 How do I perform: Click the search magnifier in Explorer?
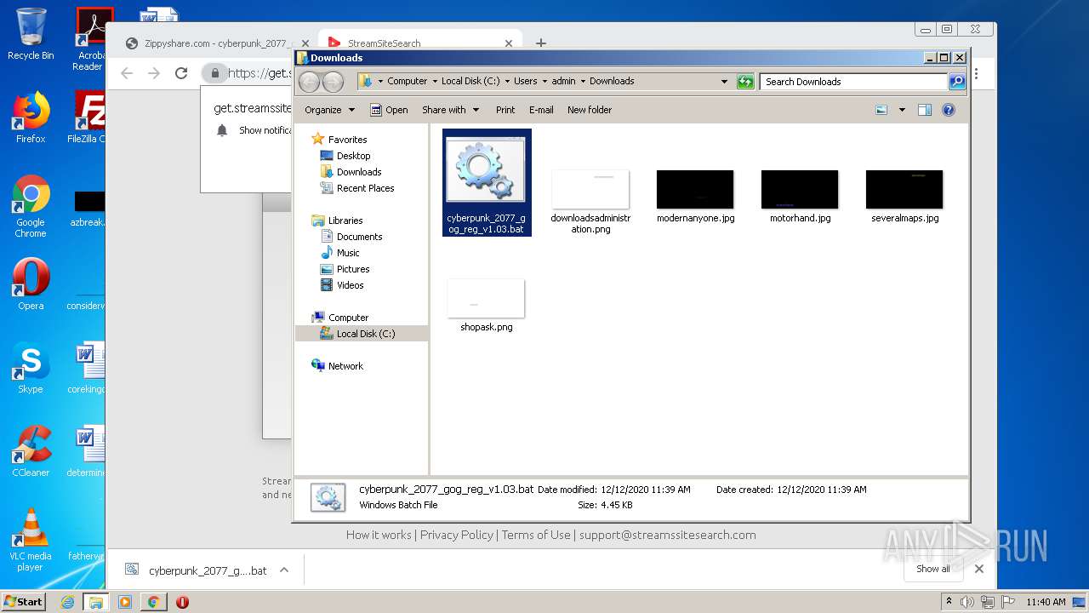[x=957, y=82]
